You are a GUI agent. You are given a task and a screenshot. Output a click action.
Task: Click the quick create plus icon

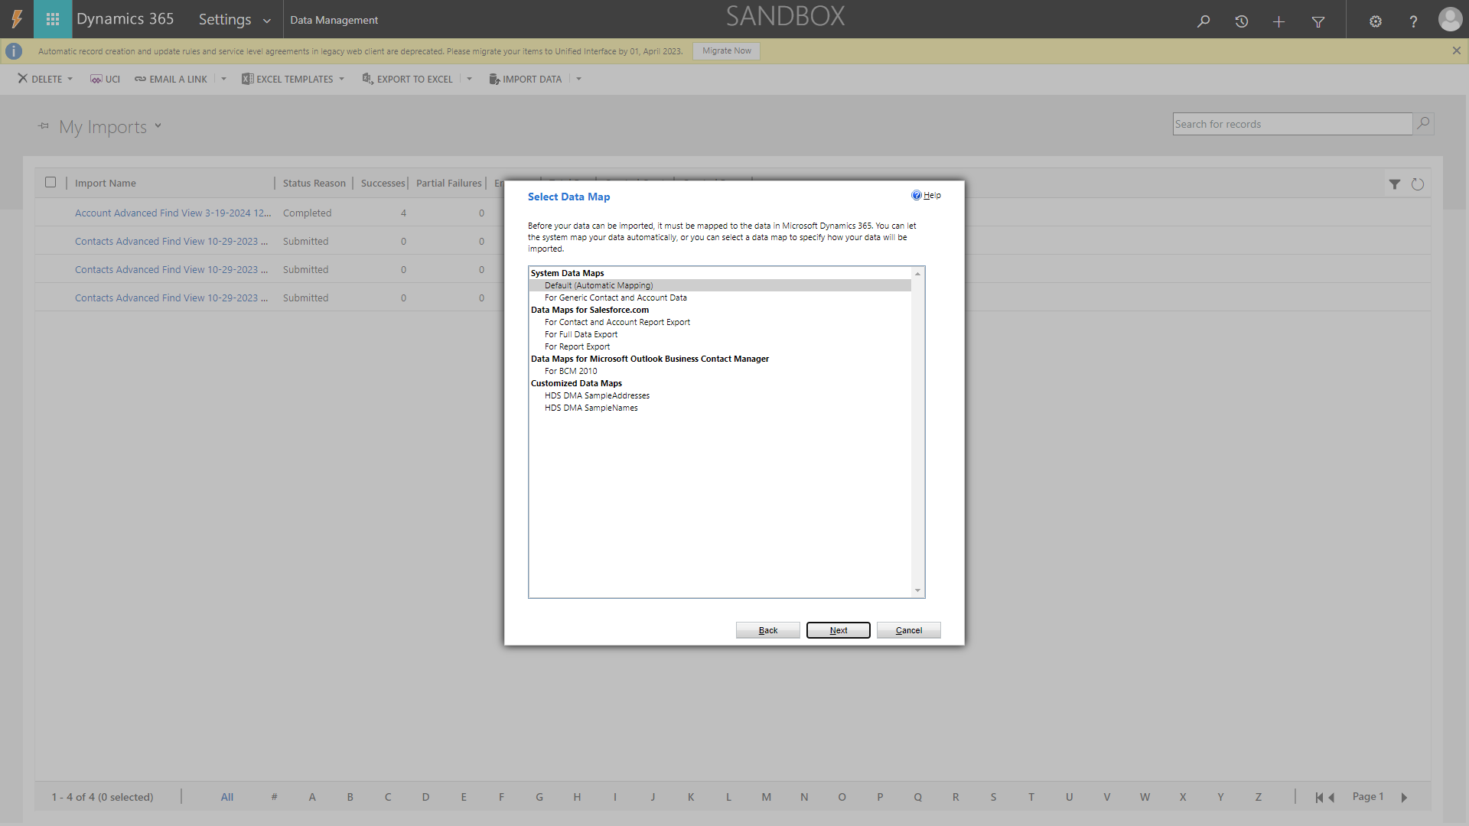(x=1279, y=21)
